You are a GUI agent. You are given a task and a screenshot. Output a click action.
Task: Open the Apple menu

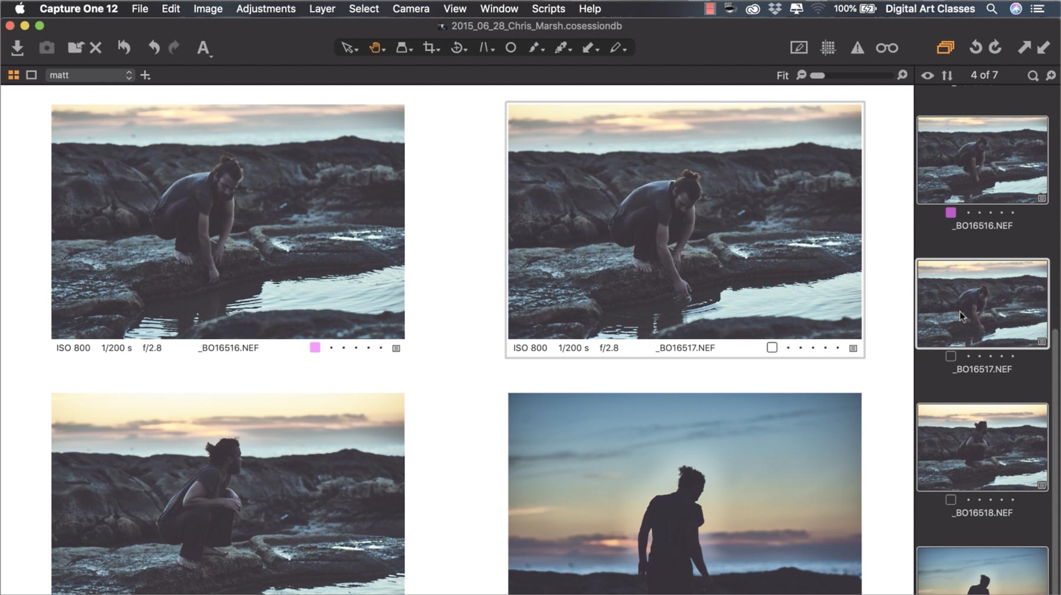20,9
